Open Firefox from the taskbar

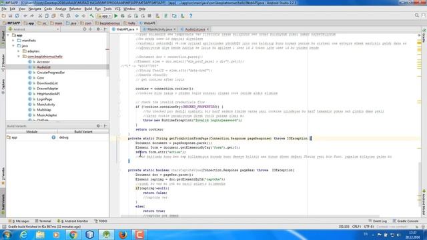coord(123,235)
